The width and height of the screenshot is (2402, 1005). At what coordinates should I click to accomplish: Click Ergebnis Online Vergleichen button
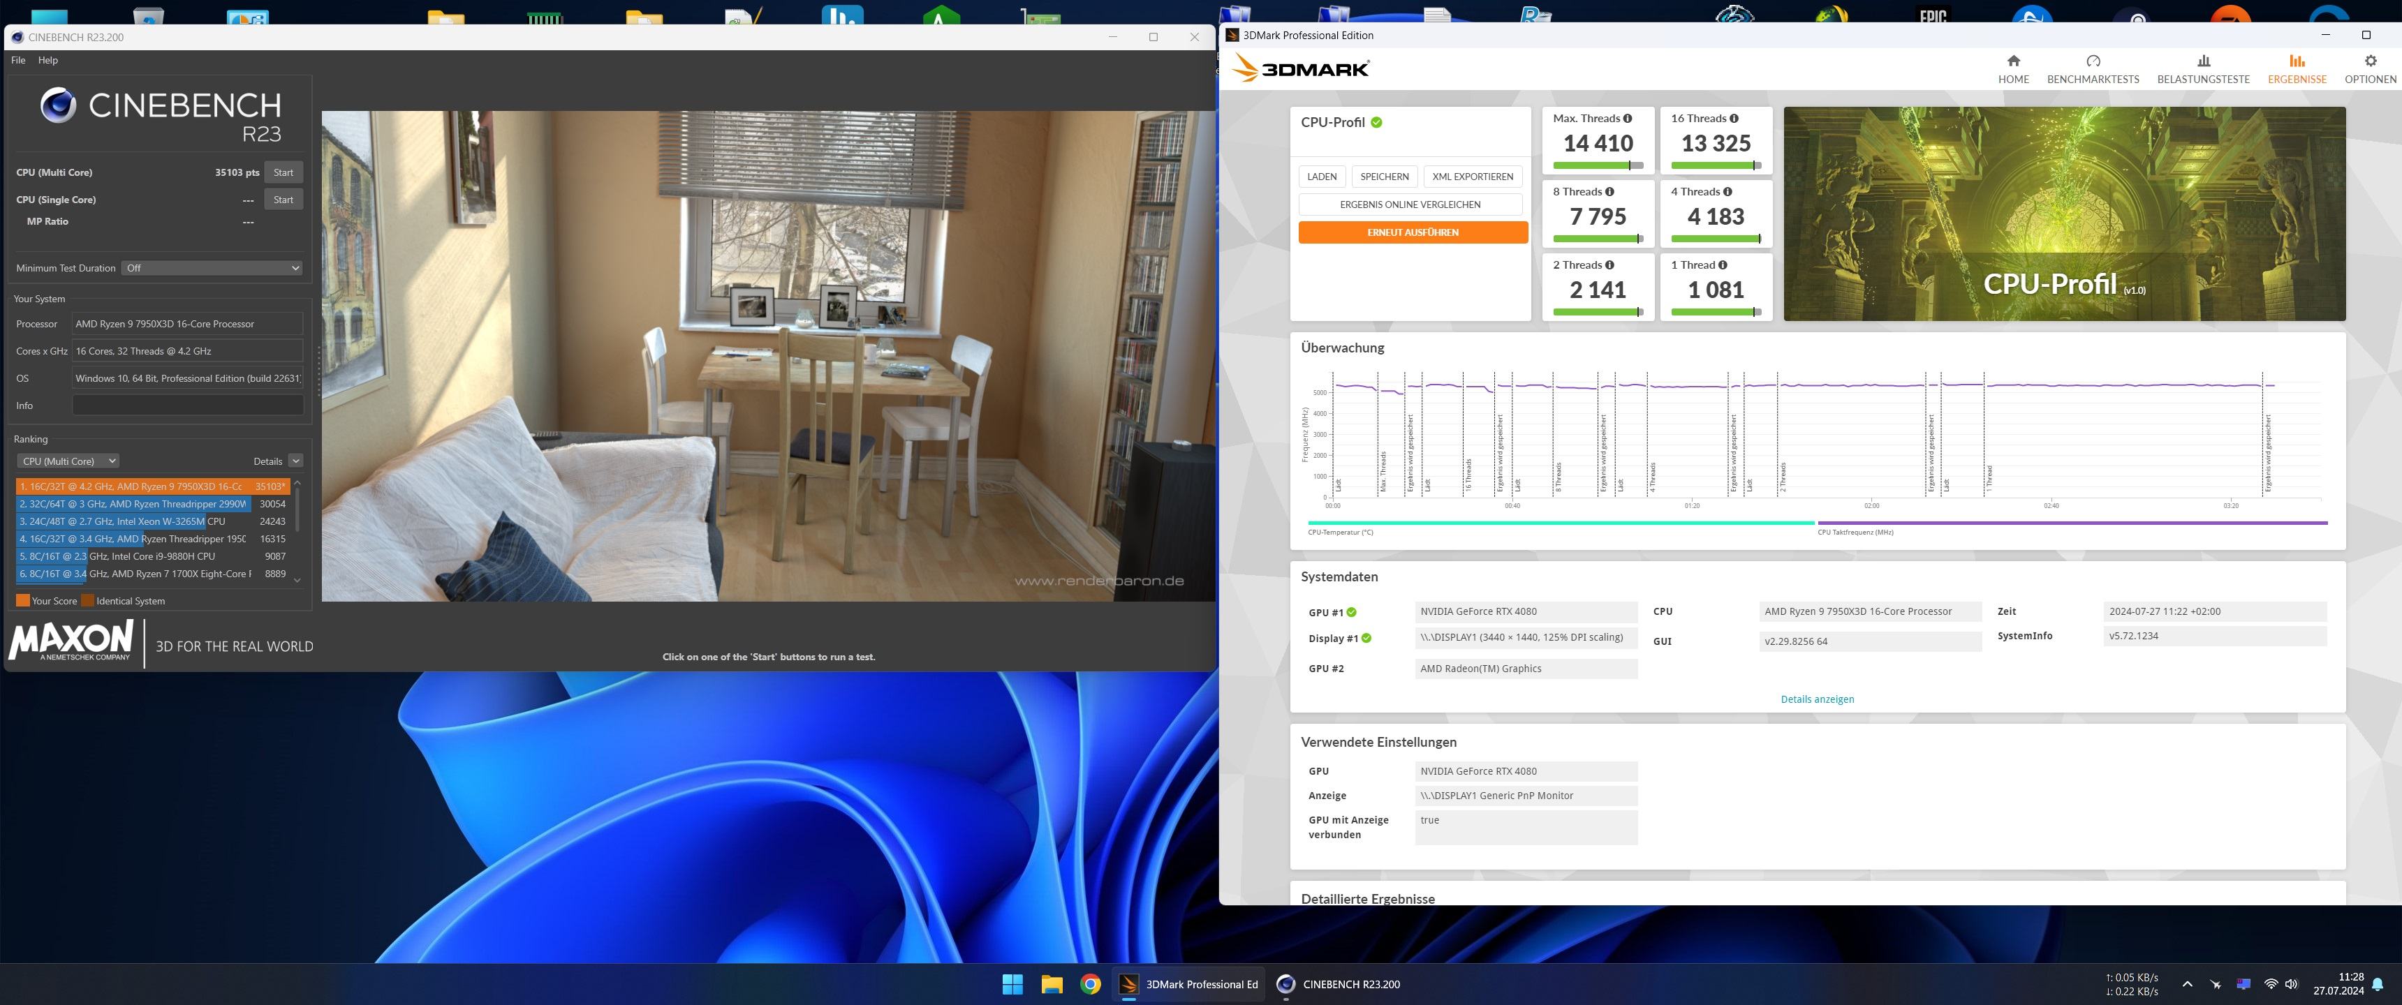click(x=1410, y=204)
